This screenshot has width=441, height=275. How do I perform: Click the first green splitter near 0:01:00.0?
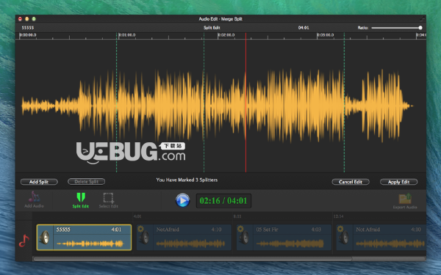116,103
